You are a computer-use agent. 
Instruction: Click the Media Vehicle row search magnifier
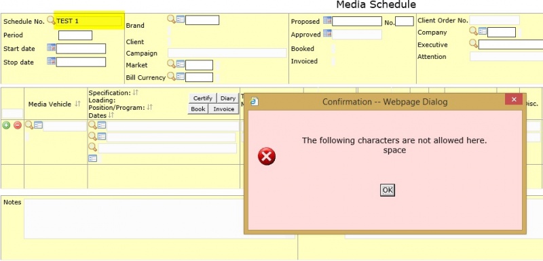click(x=29, y=125)
